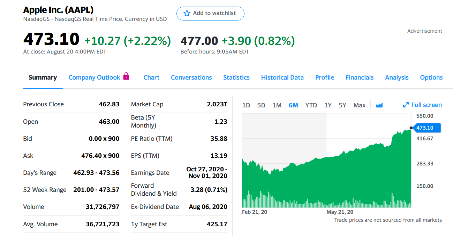Screen dimensions: 453x236
Task: Open the Statistics tab
Action: tap(236, 78)
